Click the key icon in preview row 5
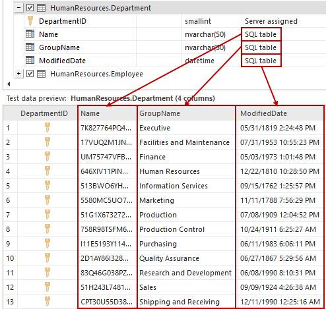Image resolution: width=326 pixels, height=309 pixels. coord(48,185)
